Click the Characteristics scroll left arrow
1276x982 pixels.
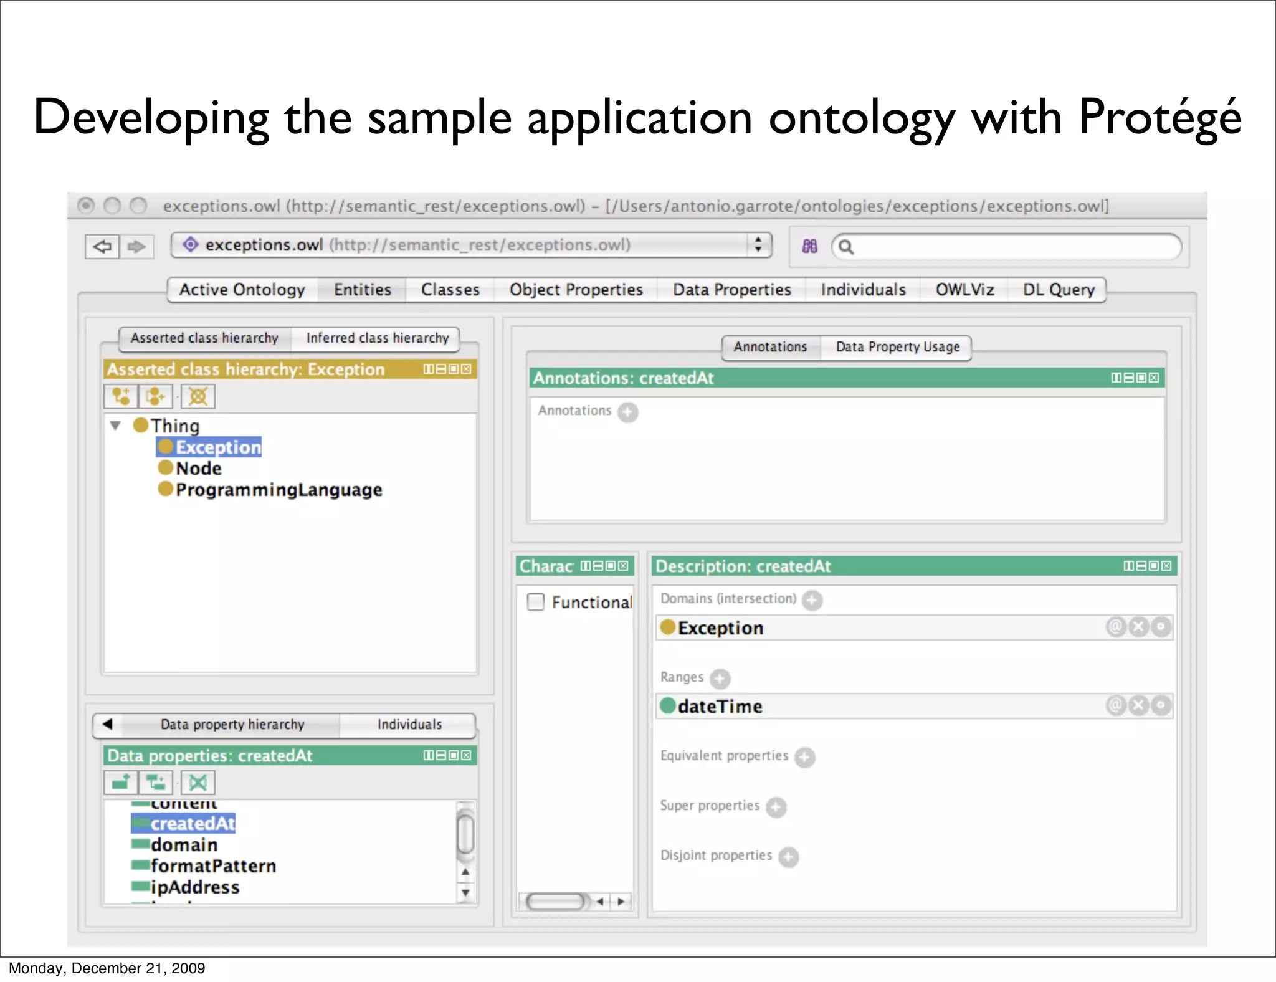point(600,901)
